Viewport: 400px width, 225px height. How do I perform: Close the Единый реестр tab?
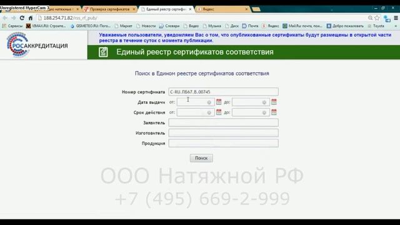point(190,9)
